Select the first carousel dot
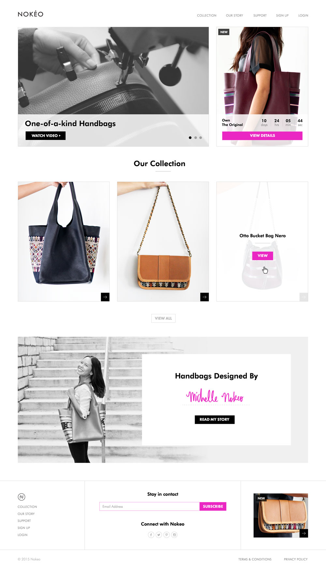Image resolution: width=326 pixels, height=568 pixels. pos(190,138)
